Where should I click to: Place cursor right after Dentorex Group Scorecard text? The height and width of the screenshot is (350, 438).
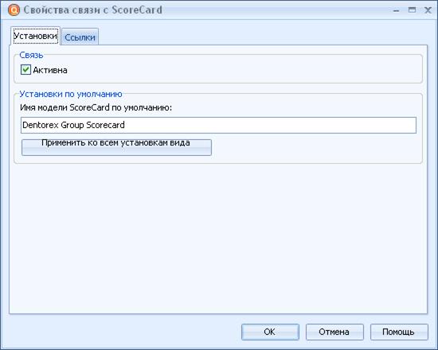click(x=125, y=125)
